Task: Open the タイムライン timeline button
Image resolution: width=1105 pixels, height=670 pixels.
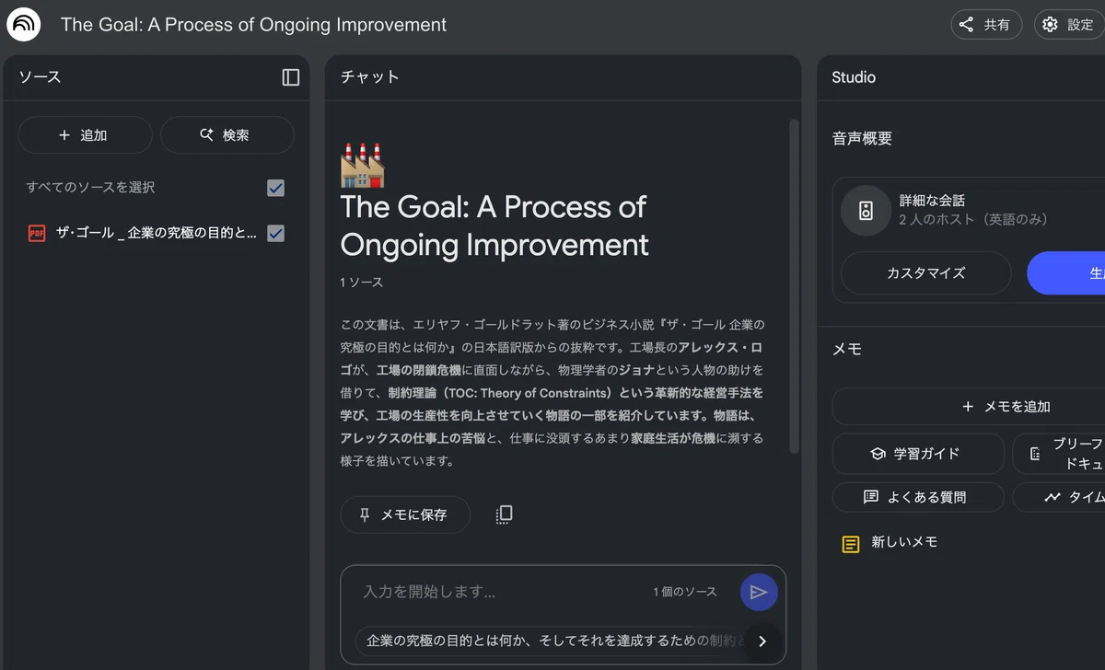Action: coord(1059,497)
